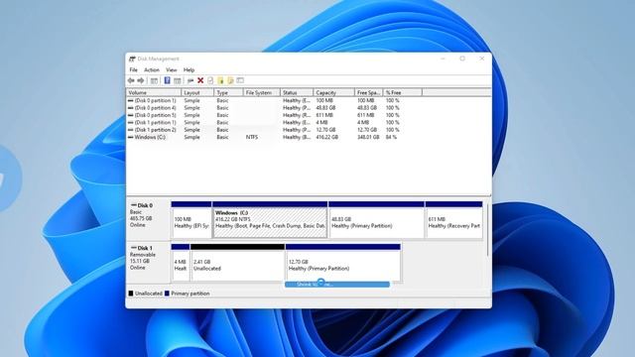Click the Connect/Rescan drive toolbar icon

pyautogui.click(x=190, y=80)
